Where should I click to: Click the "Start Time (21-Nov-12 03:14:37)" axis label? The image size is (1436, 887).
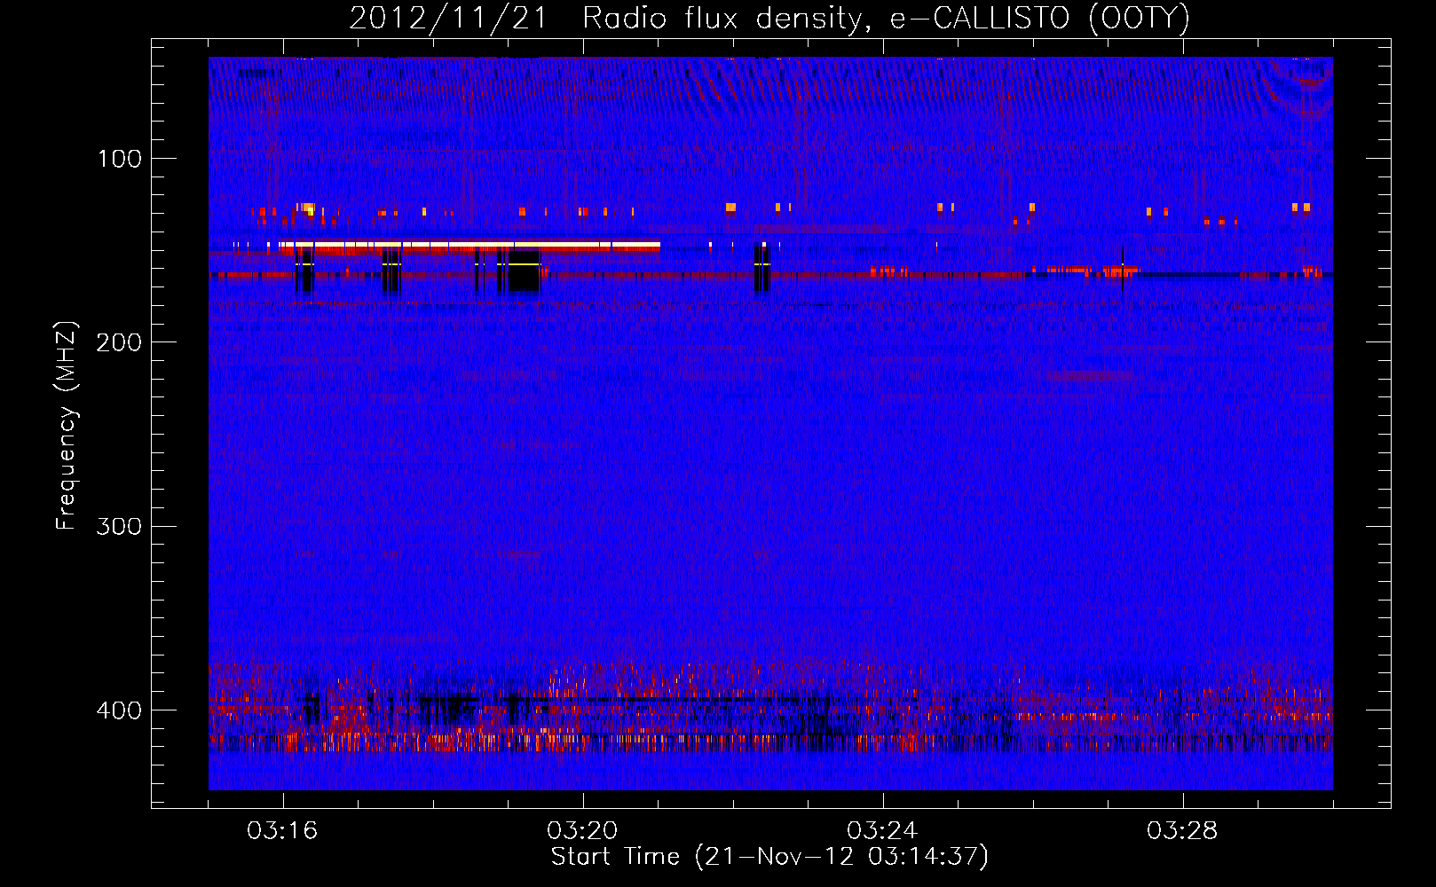tap(769, 857)
